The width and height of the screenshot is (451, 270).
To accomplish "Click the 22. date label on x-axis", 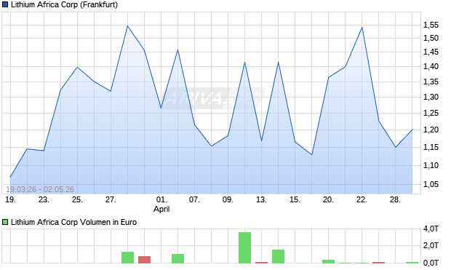I will click(362, 199).
